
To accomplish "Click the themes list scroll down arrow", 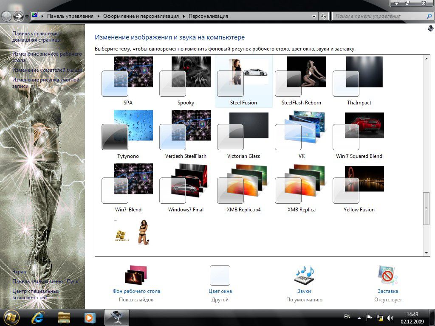I will [x=427, y=253].
